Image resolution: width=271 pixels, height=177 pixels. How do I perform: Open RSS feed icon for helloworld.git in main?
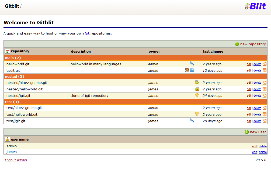265,64
